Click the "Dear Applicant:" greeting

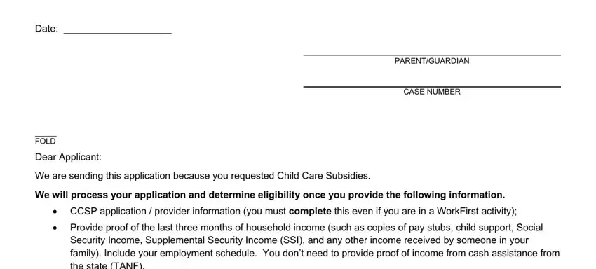69,158
